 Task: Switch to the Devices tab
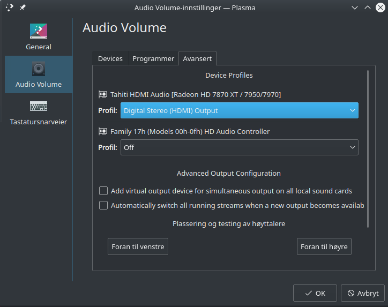pos(110,58)
